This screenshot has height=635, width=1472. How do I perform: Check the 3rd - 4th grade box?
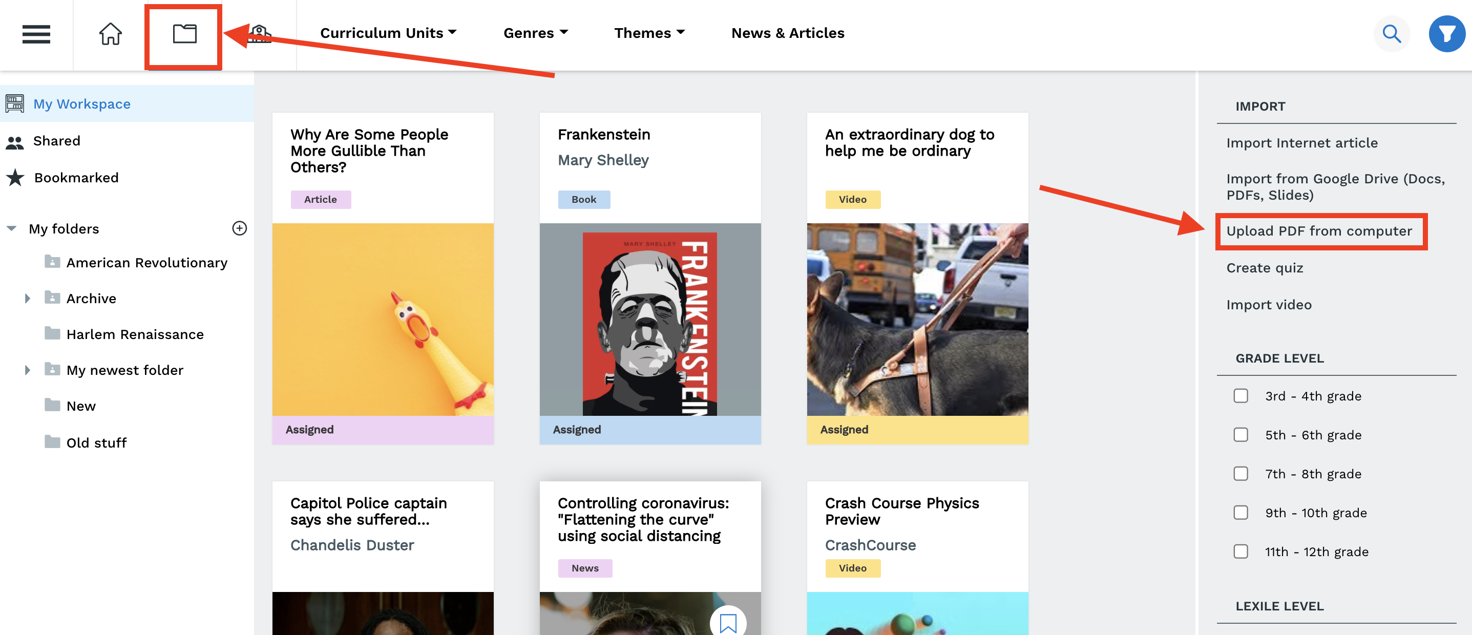[x=1240, y=395]
